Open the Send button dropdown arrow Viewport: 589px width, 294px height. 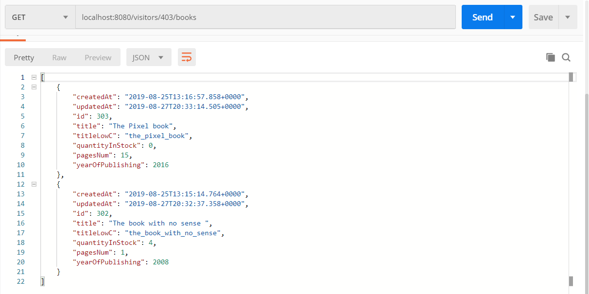click(513, 17)
